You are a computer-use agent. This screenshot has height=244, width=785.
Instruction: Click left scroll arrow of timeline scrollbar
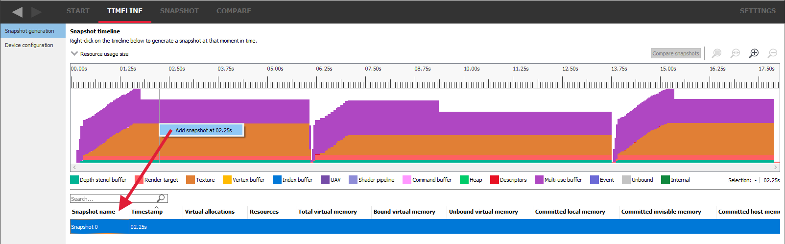74,168
